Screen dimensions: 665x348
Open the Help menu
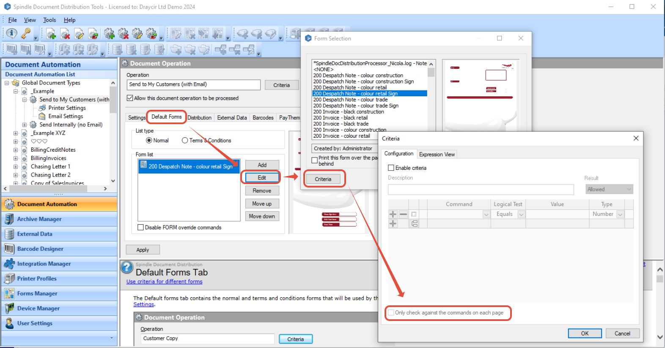tap(70, 20)
